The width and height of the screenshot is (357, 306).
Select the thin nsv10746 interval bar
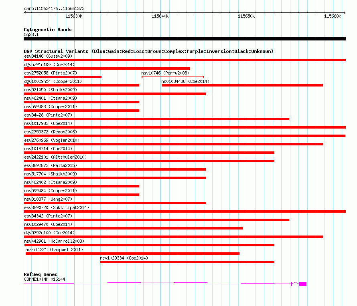point(172,77)
